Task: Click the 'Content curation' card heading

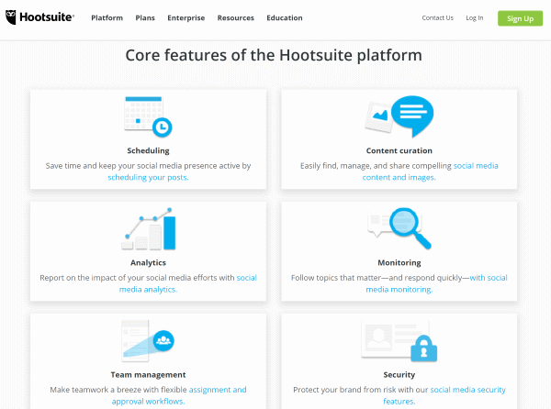Action: (399, 150)
